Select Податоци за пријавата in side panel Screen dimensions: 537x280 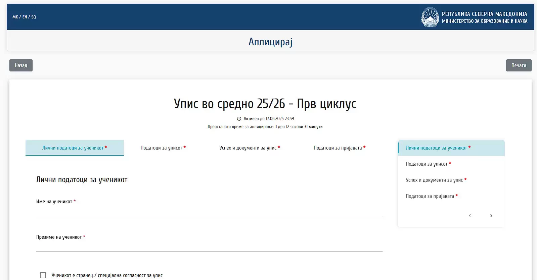(x=451, y=196)
